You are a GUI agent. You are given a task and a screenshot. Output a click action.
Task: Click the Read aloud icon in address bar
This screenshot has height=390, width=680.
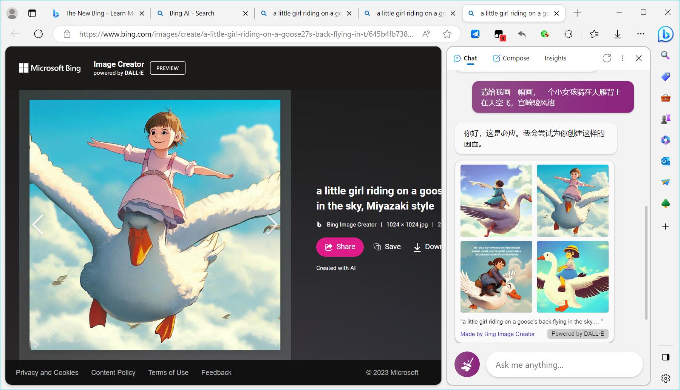click(x=426, y=34)
